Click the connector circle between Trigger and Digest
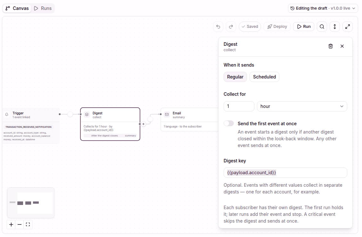The image size is (362, 237). pyautogui.click(x=70, y=114)
